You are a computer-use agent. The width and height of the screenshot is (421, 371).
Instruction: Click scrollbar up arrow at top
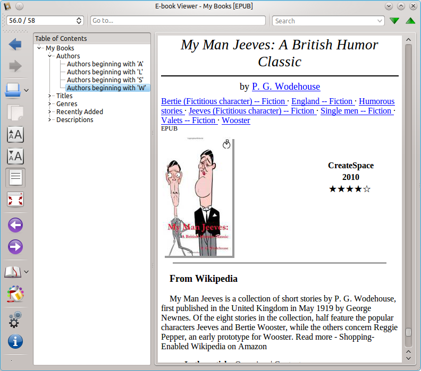(408, 40)
